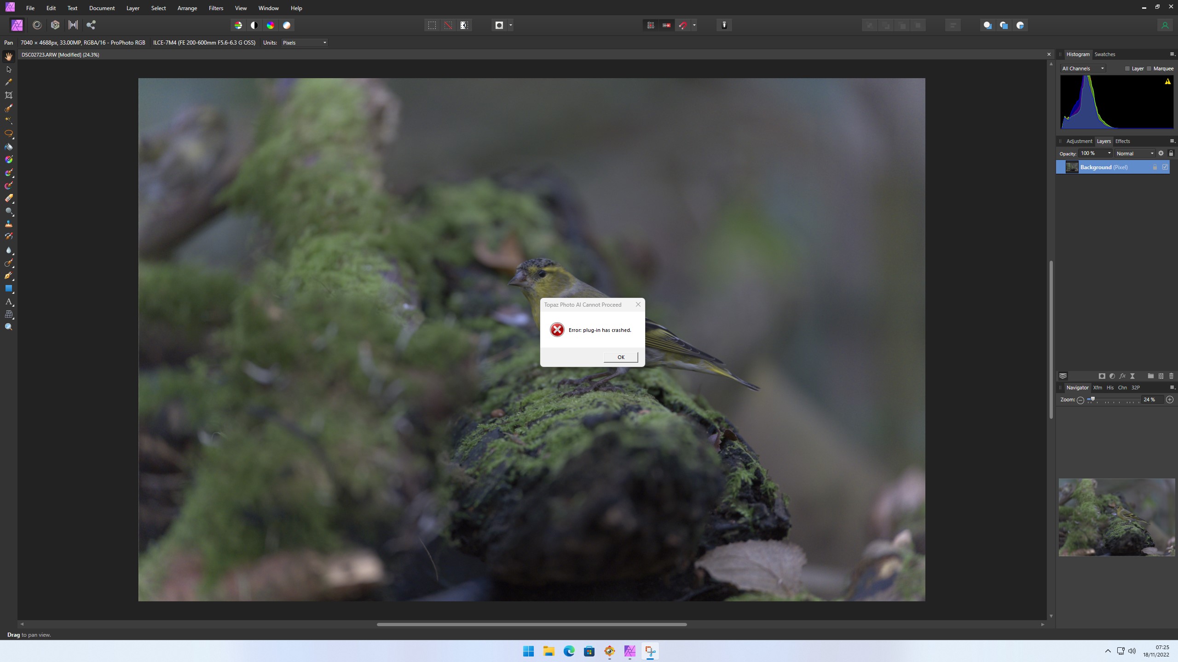
Task: Open the Normal blend mode dropdown
Action: point(1135,154)
